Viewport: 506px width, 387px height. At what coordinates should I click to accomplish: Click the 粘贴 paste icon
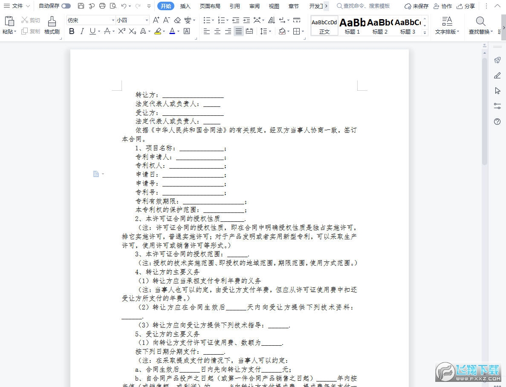(9, 21)
